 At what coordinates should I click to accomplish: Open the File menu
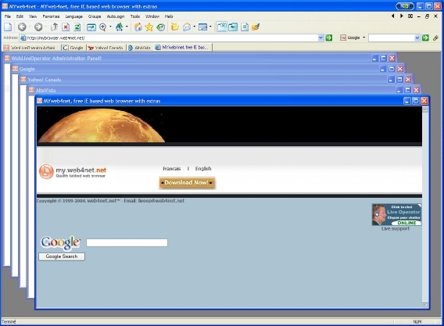[8, 16]
